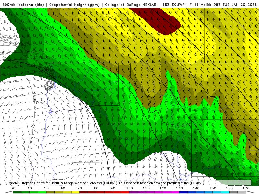
Task: Click the '150' value on the color scale
Action: 213,188
